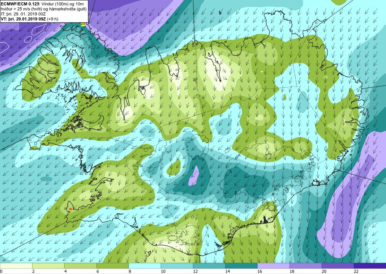386x274 pixels.
Task: Click the legend value '20'
Action: click(x=324, y=272)
